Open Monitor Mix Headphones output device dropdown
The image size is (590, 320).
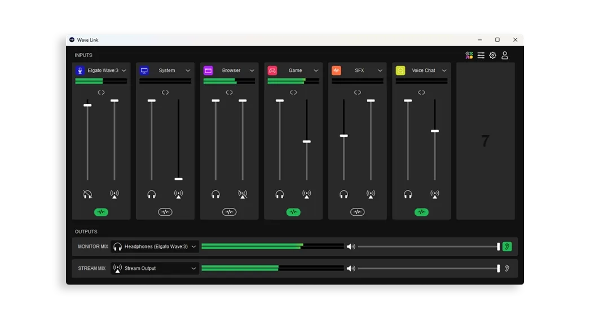(155, 247)
